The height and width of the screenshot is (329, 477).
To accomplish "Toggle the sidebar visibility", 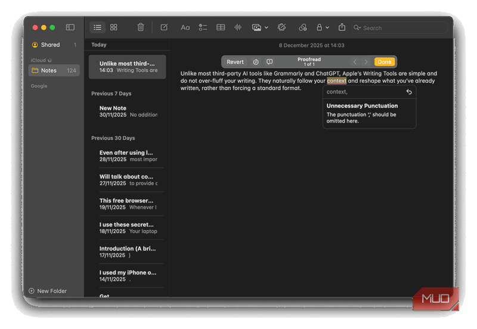I will 70,27.
